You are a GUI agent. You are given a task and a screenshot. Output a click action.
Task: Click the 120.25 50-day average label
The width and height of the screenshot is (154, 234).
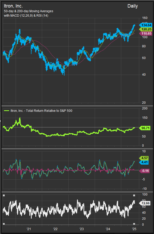click(146, 29)
